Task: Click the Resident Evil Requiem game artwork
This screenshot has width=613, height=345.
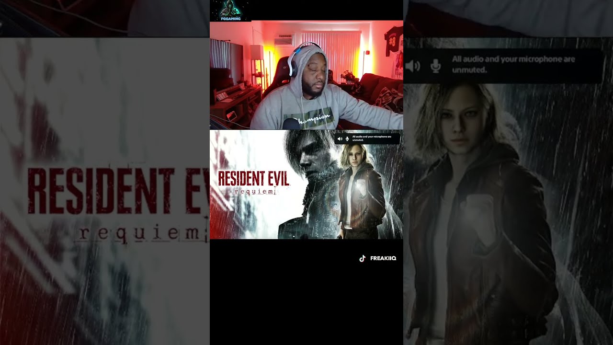Action: point(306,184)
